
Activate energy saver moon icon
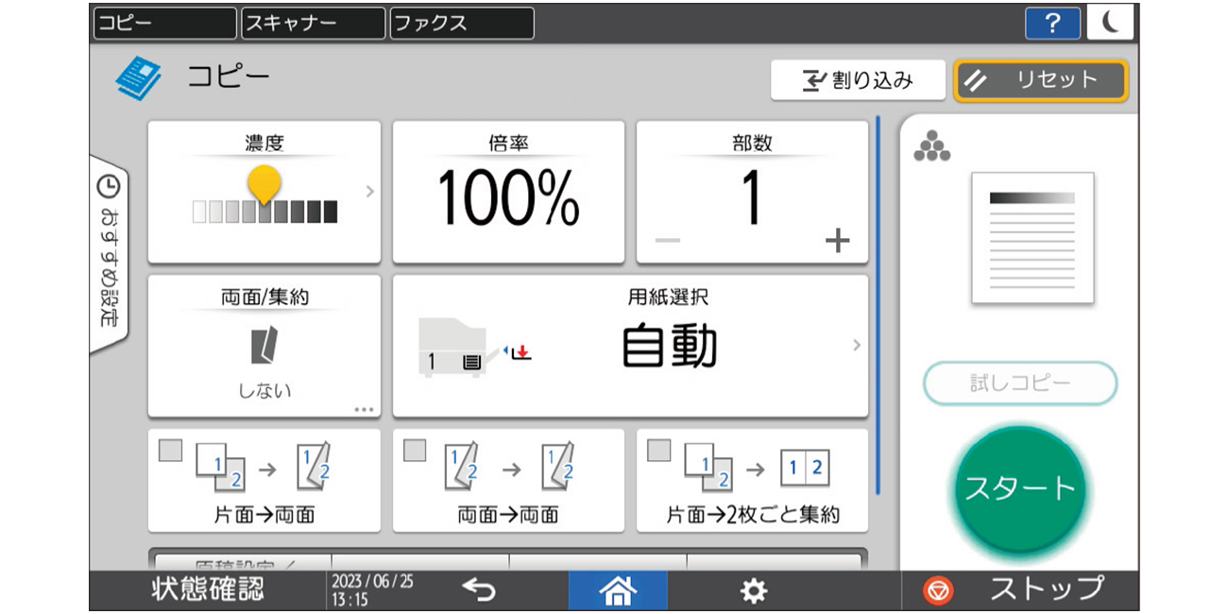1110,23
